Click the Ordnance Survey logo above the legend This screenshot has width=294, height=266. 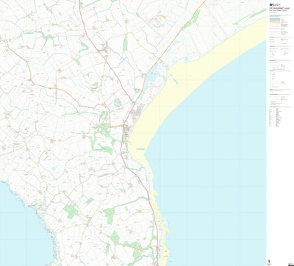tap(275, 4)
